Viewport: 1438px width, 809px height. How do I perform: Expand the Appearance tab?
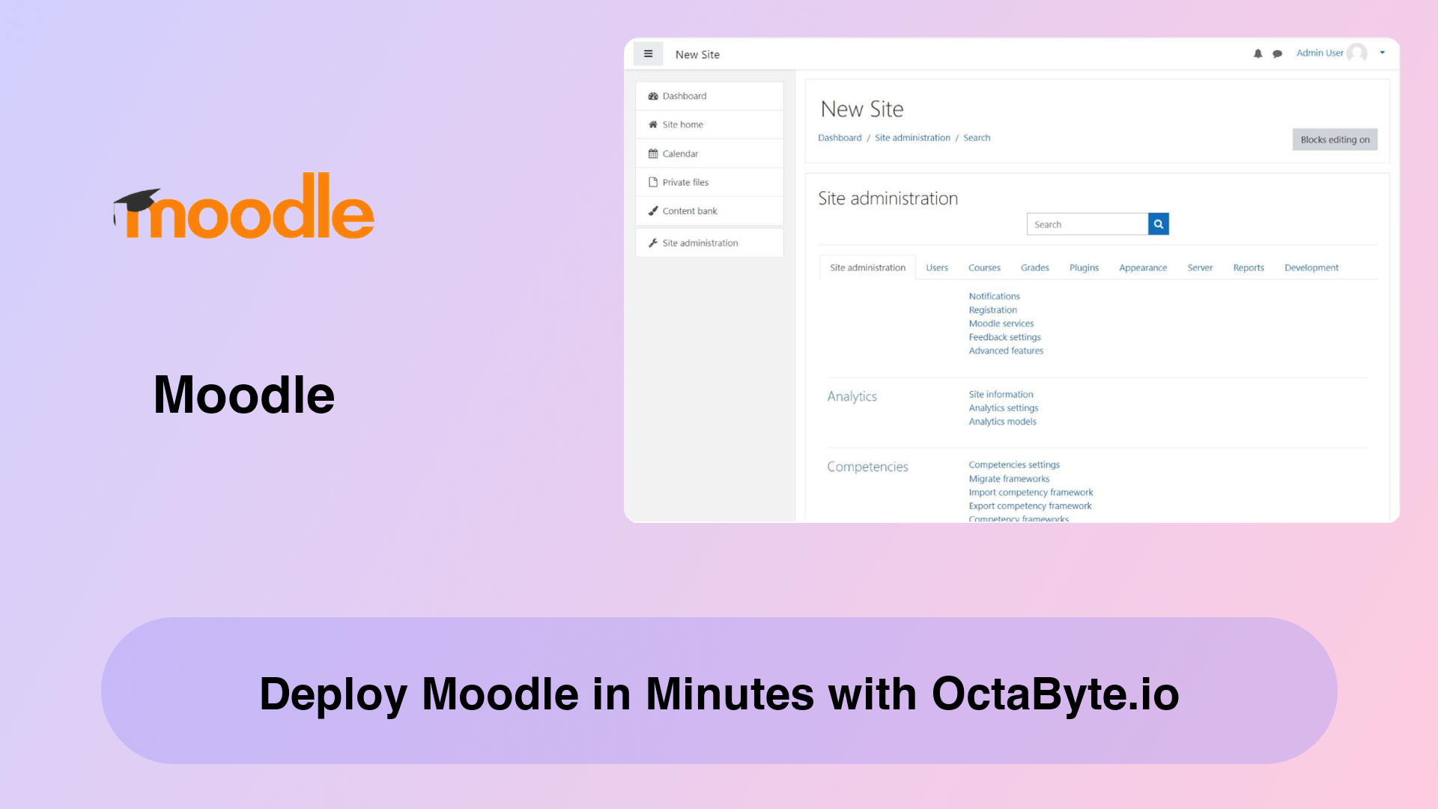point(1143,267)
